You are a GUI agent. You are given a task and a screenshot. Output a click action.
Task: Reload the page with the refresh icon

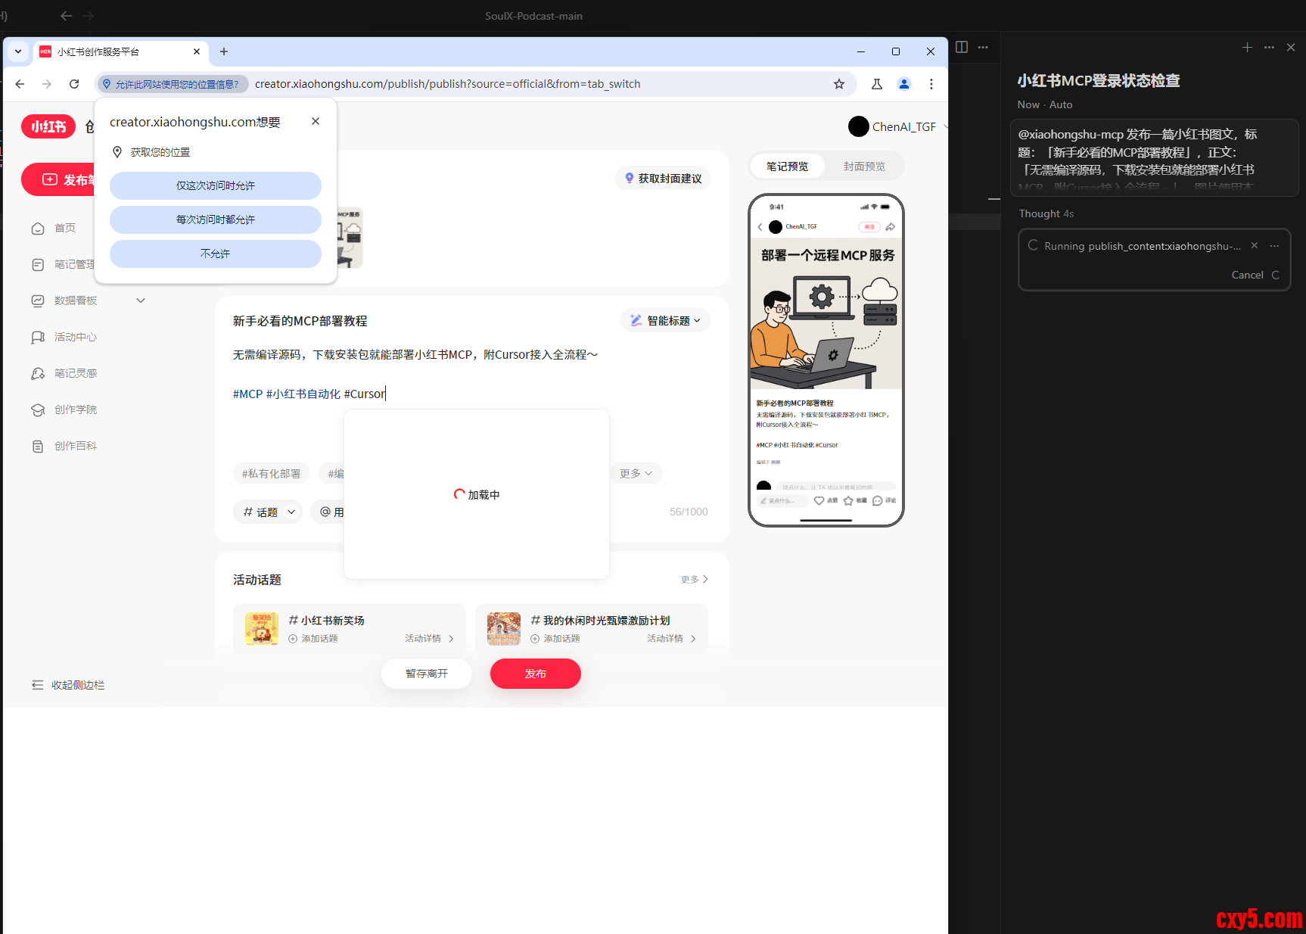point(74,84)
